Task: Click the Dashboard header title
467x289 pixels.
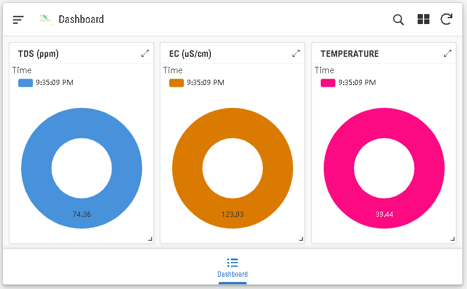Action: [81, 19]
